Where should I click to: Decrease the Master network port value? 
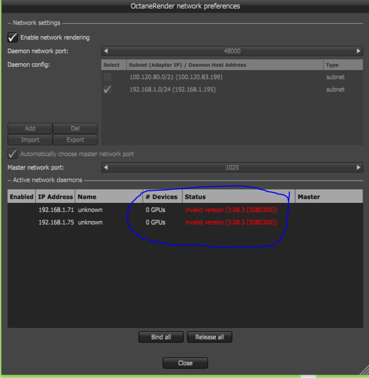point(106,167)
